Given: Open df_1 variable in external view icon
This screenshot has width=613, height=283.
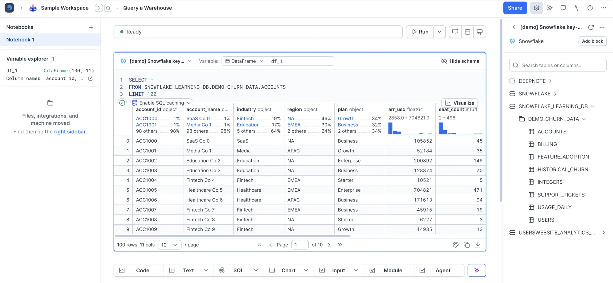Looking at the screenshot, I should 90,78.
